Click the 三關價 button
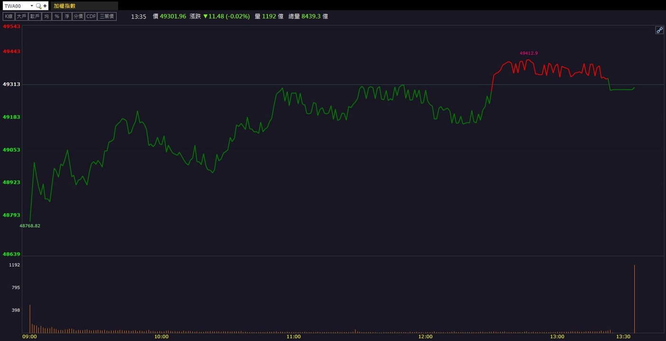The height and width of the screenshot is (341, 666). [x=107, y=16]
